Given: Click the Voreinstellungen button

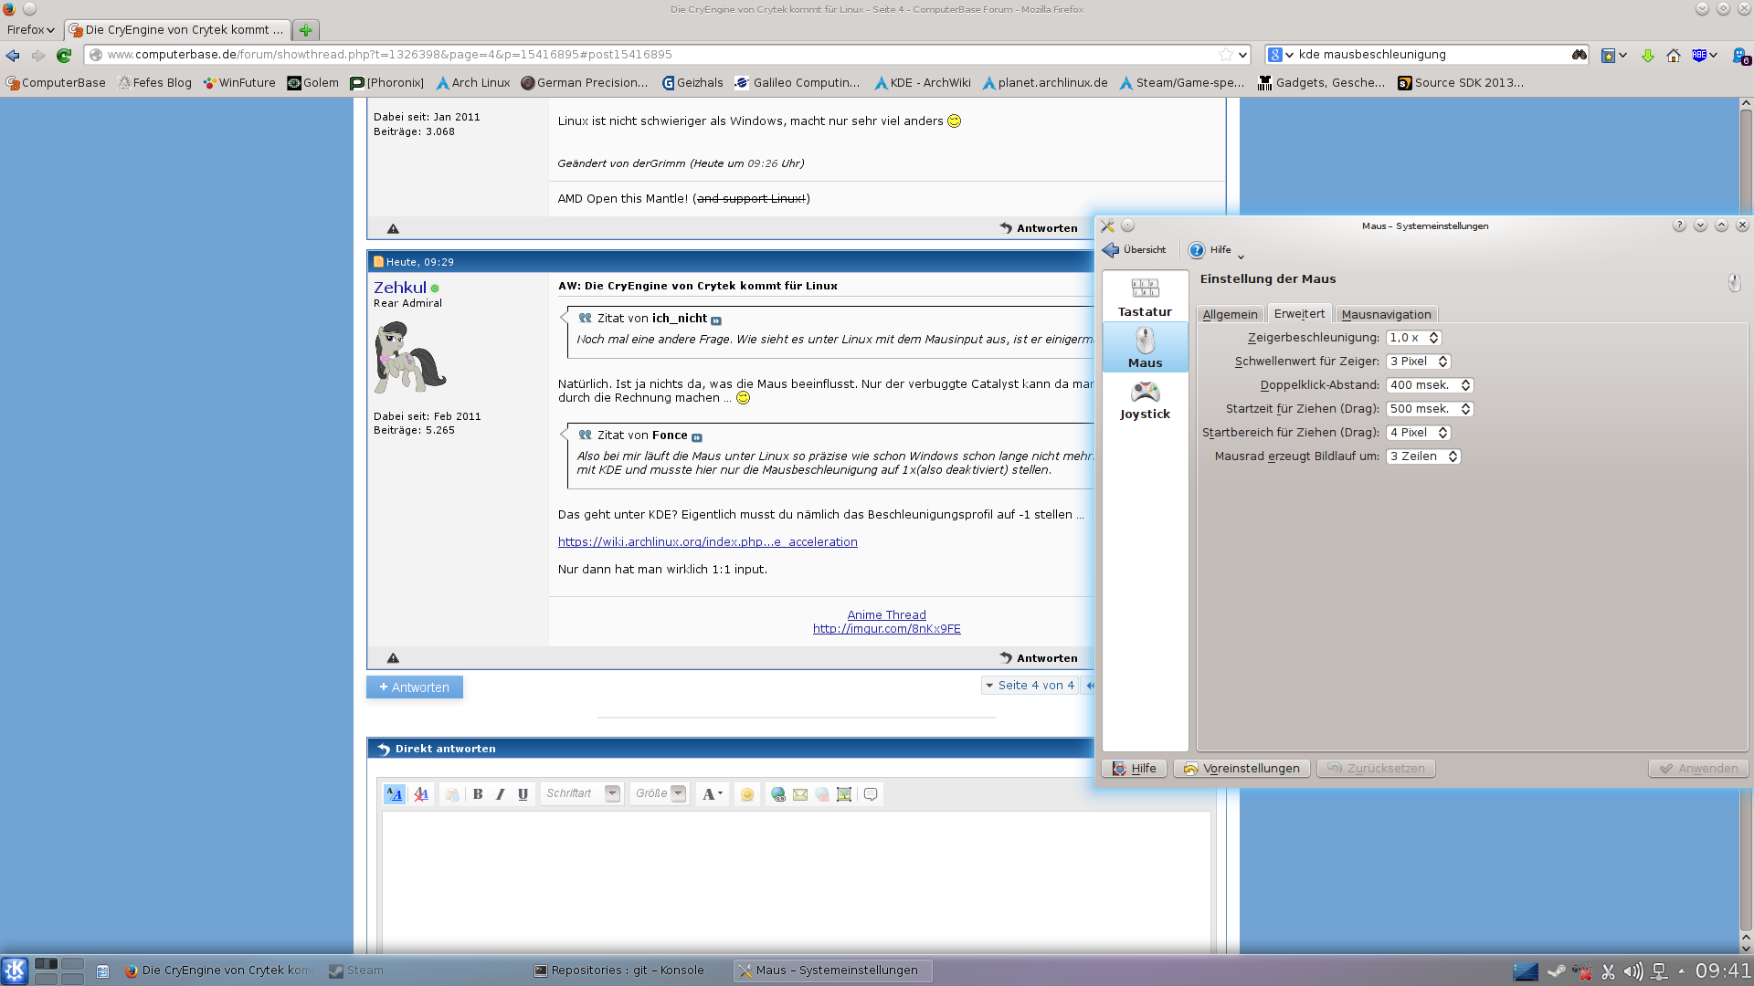Looking at the screenshot, I should (1242, 768).
